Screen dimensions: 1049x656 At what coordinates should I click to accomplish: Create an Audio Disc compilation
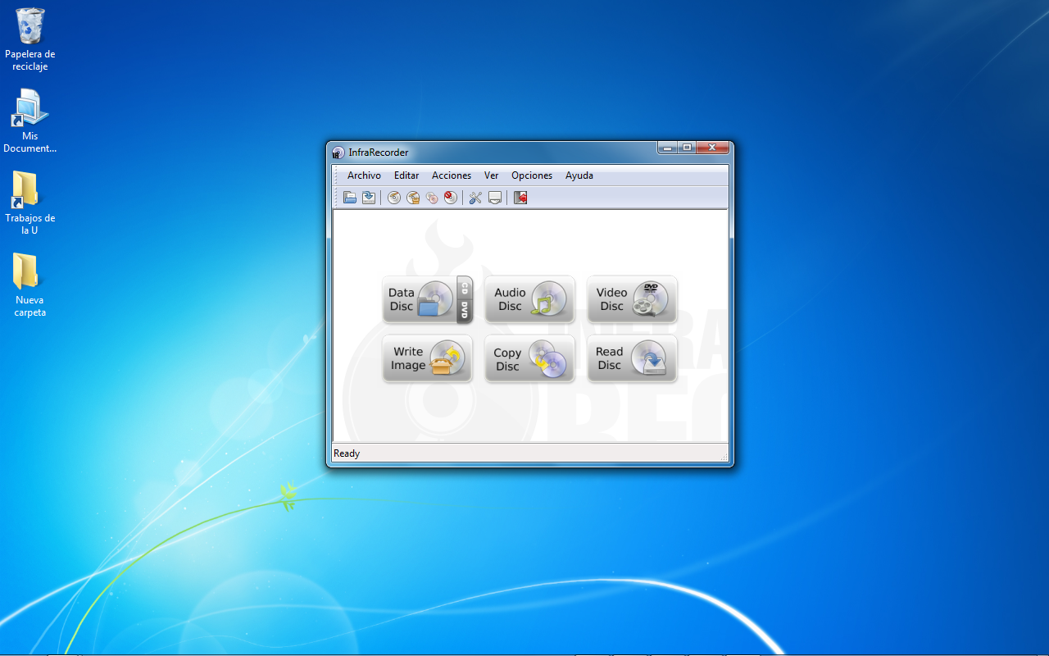click(529, 299)
